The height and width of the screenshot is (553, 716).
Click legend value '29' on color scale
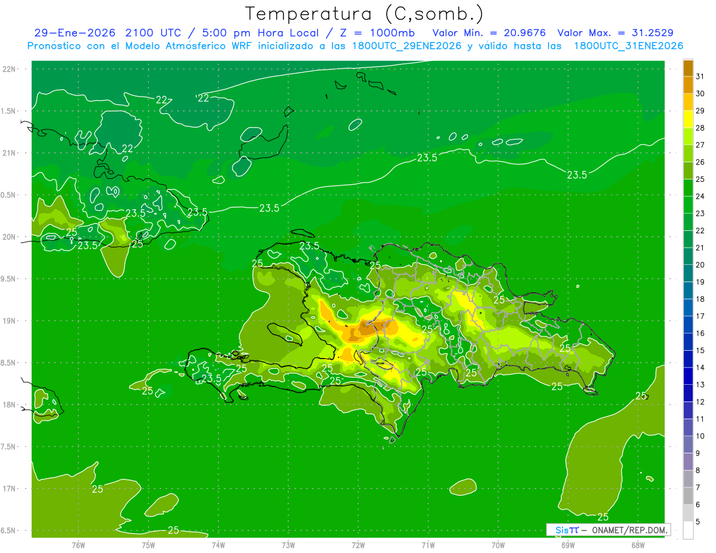[x=700, y=111]
